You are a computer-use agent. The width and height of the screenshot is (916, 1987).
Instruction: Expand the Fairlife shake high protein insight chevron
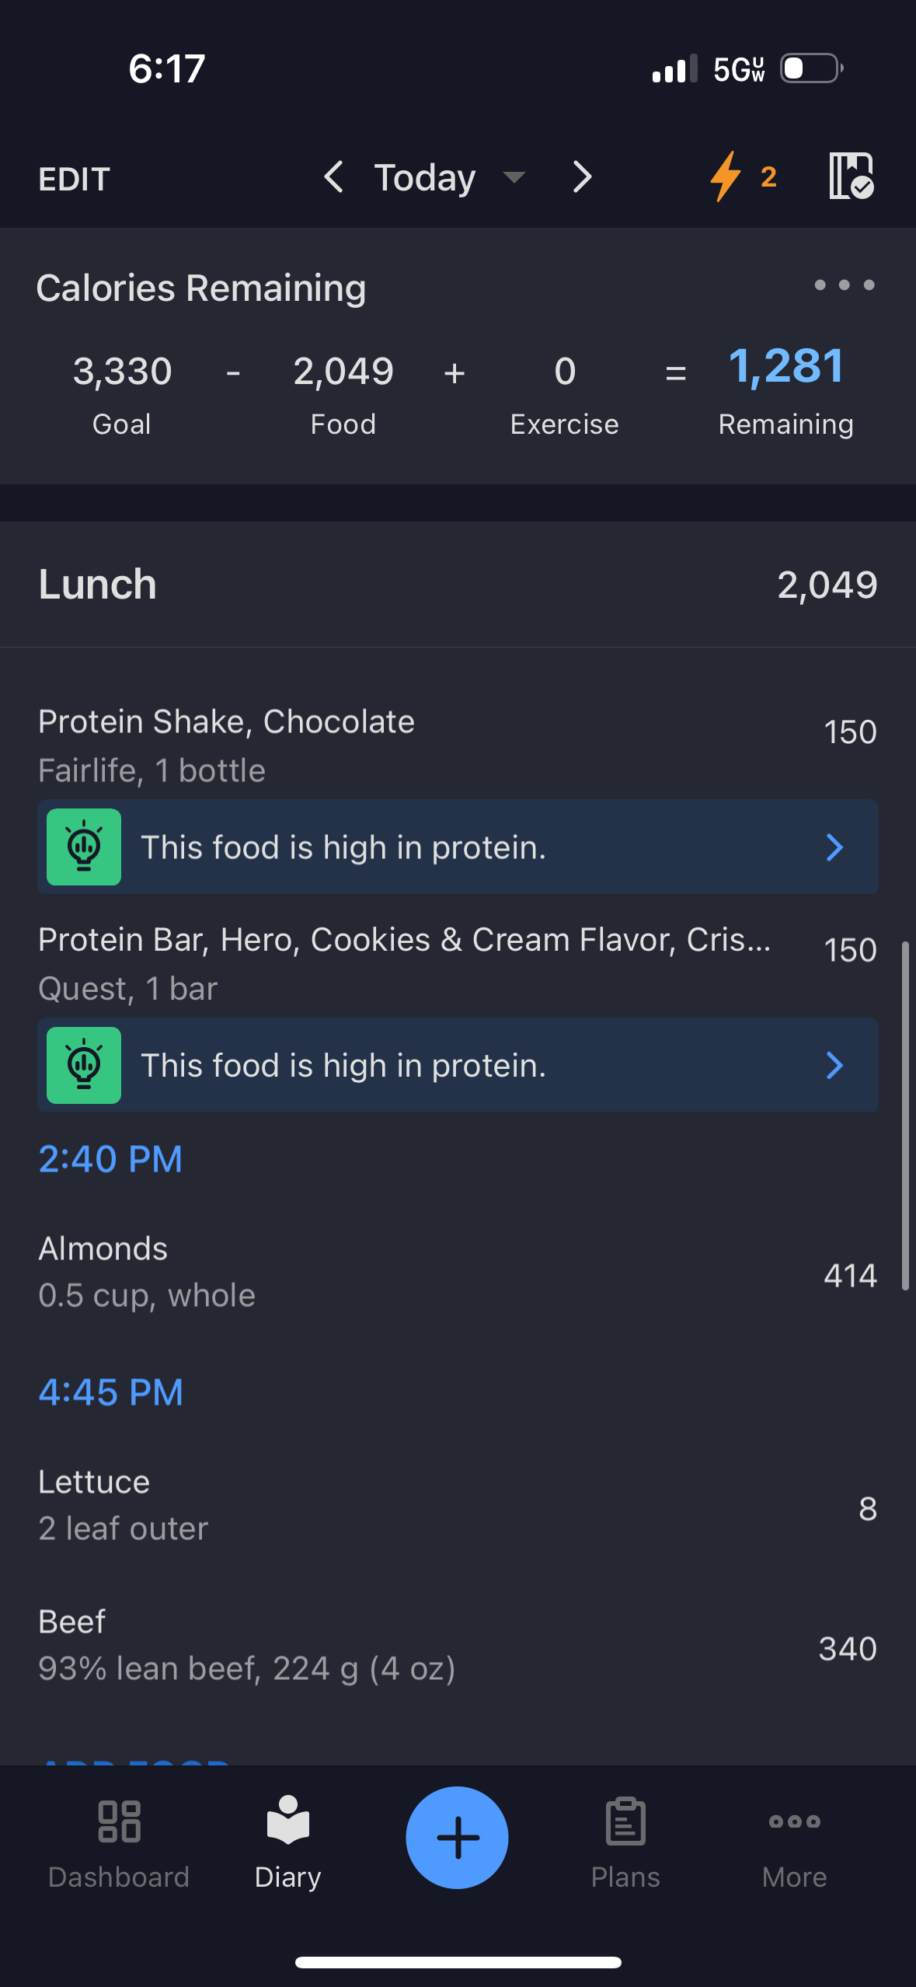point(834,847)
